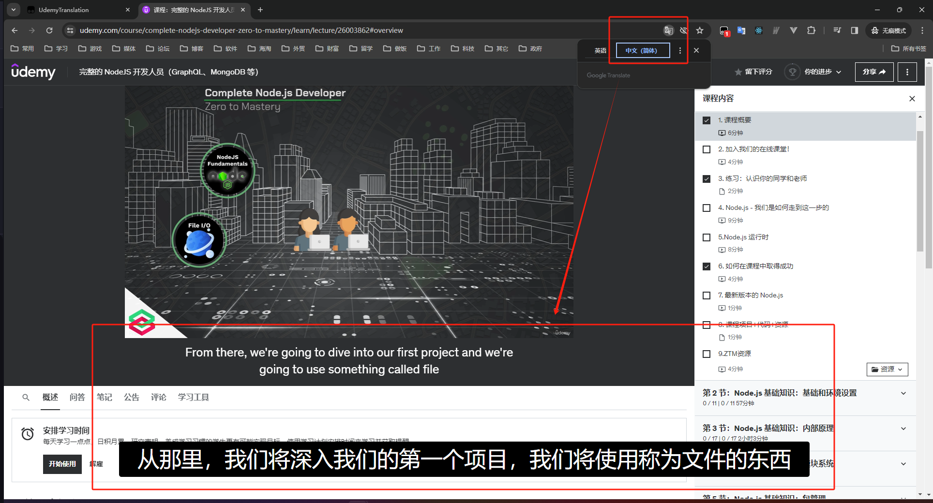Click the trophy progress icon

tap(792, 72)
